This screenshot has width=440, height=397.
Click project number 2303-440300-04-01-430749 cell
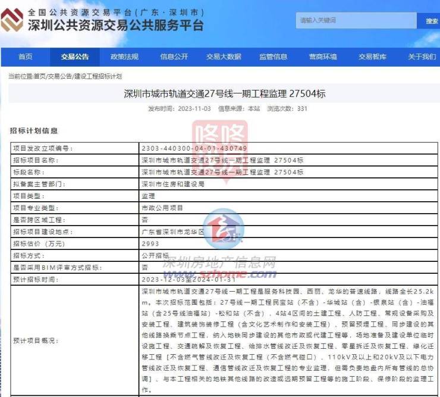194,148
